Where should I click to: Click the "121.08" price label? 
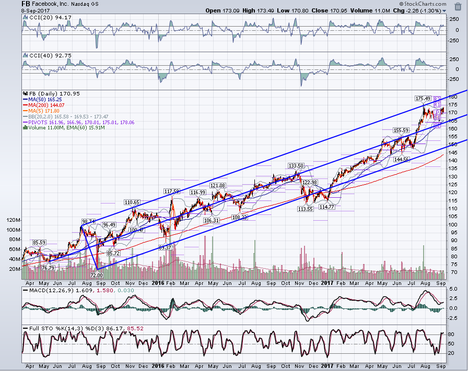[218, 186]
